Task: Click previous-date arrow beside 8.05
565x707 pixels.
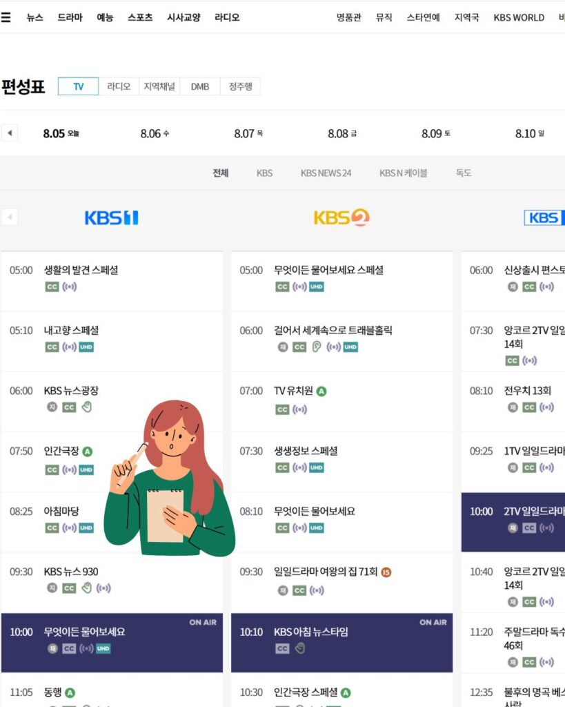Action: click(10, 133)
